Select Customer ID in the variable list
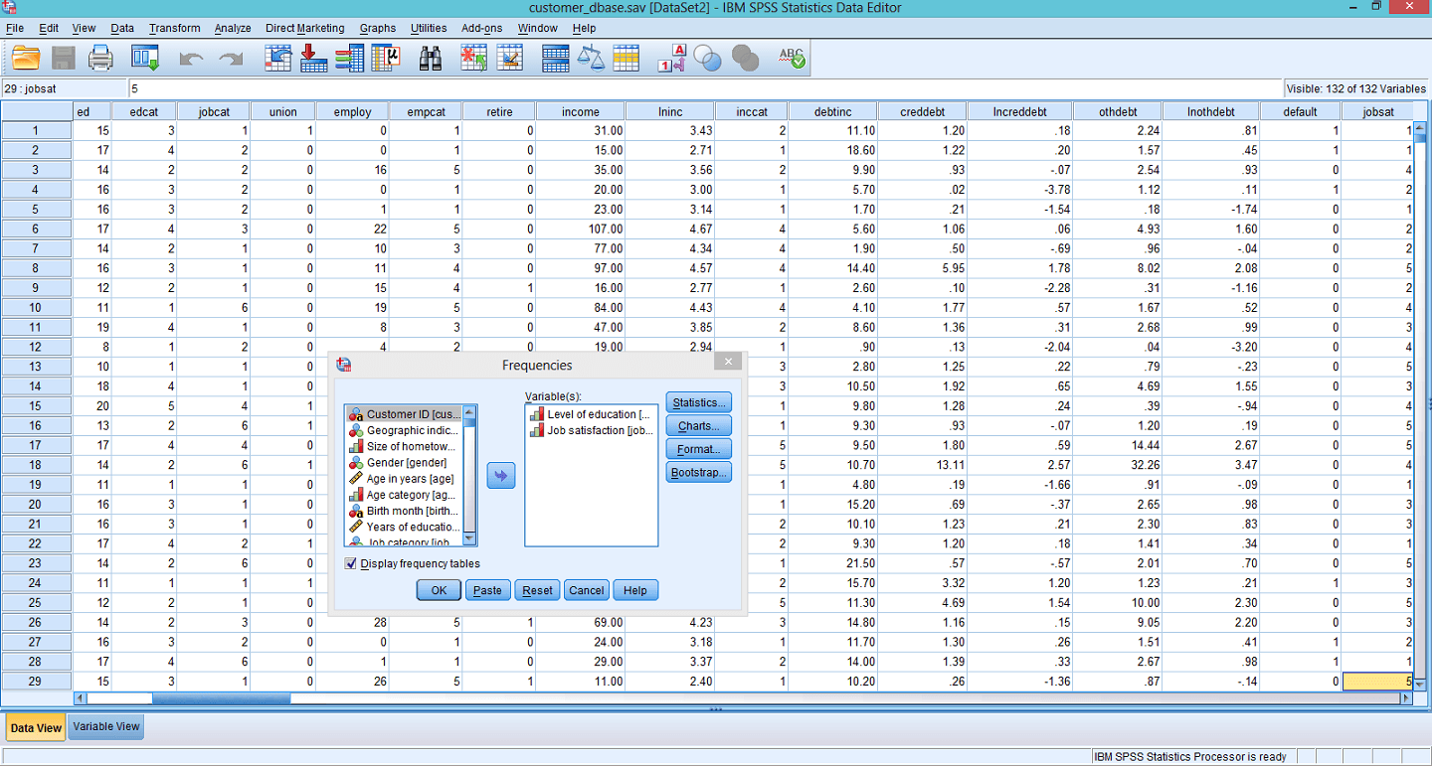The image size is (1432, 766). pyautogui.click(x=405, y=414)
